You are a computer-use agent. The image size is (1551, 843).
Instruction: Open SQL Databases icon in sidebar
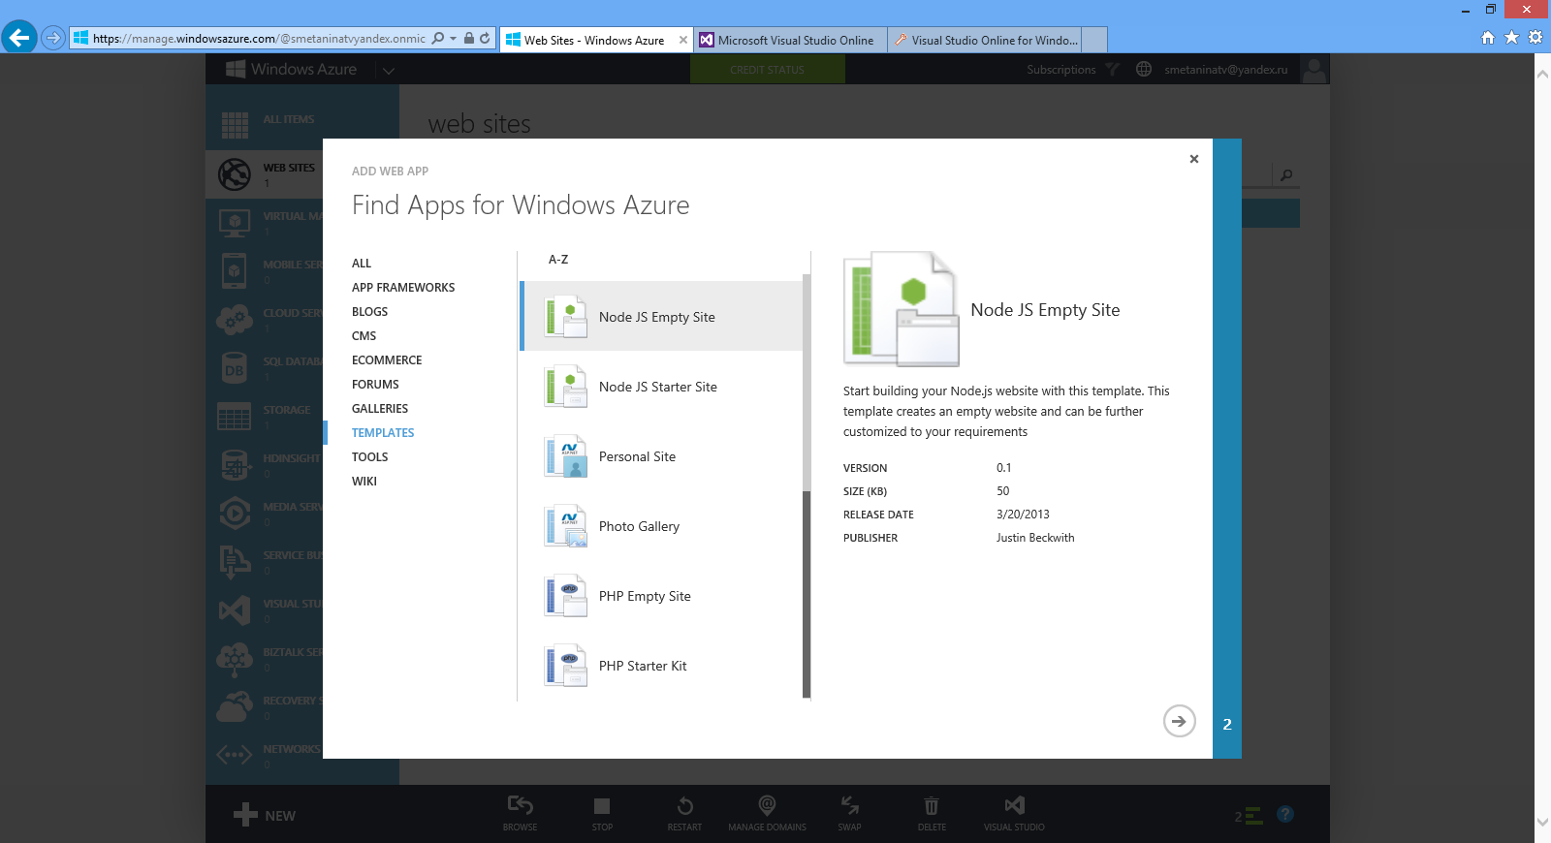click(235, 367)
